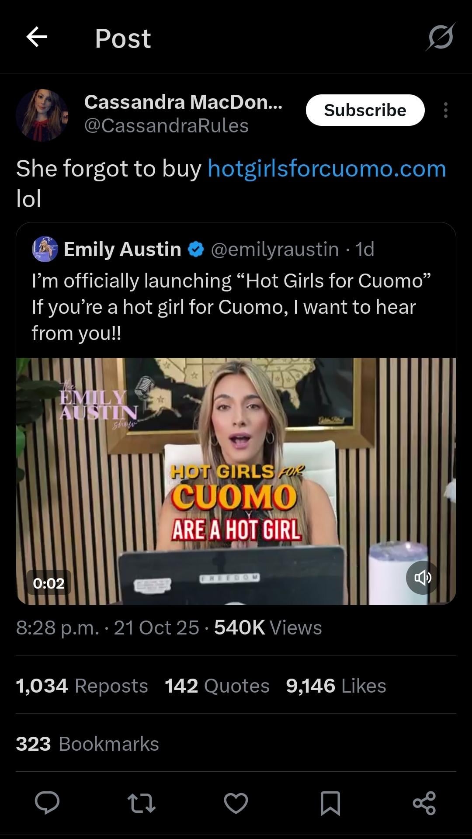Toggle video sound with speaker icon
Image resolution: width=472 pixels, height=839 pixels.
pyautogui.click(x=422, y=578)
